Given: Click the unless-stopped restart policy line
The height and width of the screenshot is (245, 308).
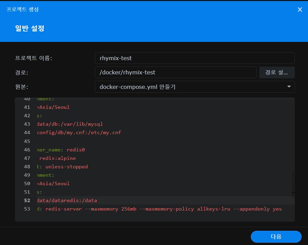Looking at the screenshot, I should pos(66,167).
